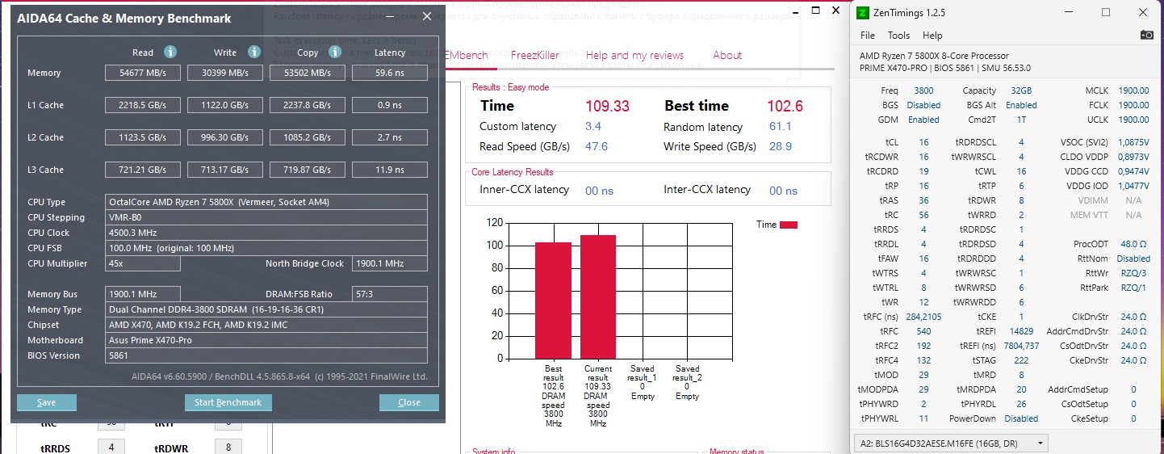Screen dimensions: 1164x454
Task: Click the MCLK 1900.00 value
Action: pyautogui.click(x=1133, y=90)
